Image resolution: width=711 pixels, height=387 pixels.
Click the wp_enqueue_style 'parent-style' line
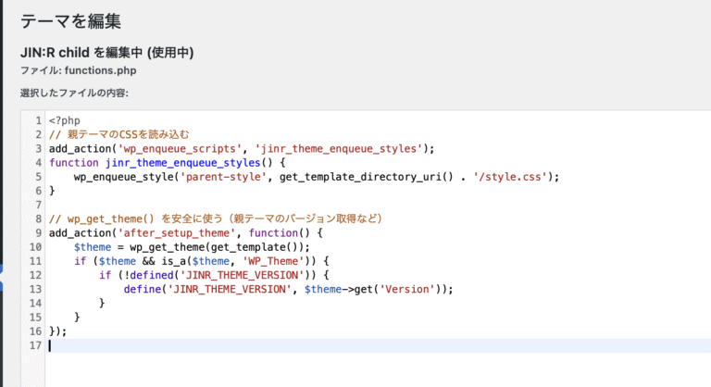[x=317, y=177]
